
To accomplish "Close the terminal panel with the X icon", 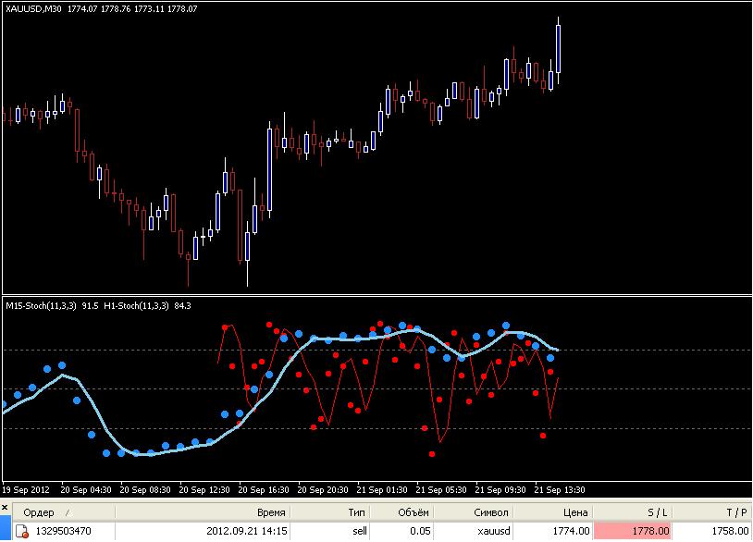I will [5, 508].
